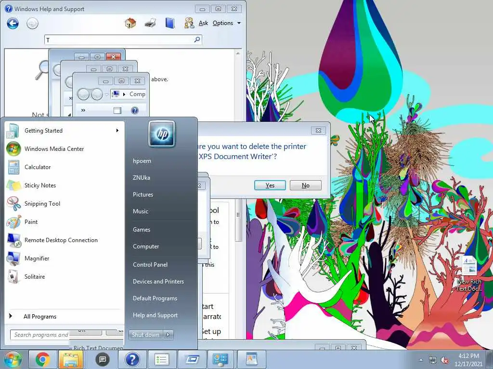
Task: Open Music library from Start menu
Action: (141, 211)
